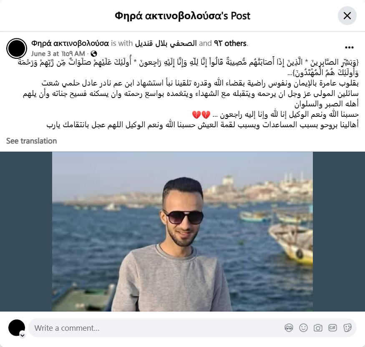
Task: Expand the comment identity switcher arrow
Action: pyautogui.click(x=23, y=335)
